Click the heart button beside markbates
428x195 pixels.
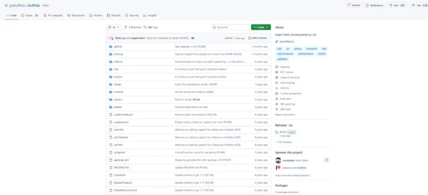[326, 160]
